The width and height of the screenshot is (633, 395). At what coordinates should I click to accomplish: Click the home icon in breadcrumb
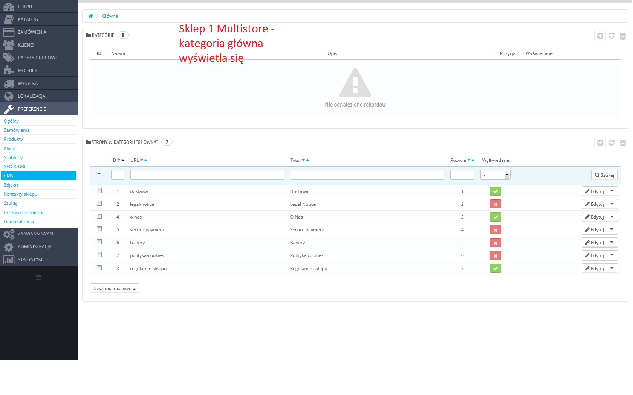pyautogui.click(x=90, y=16)
